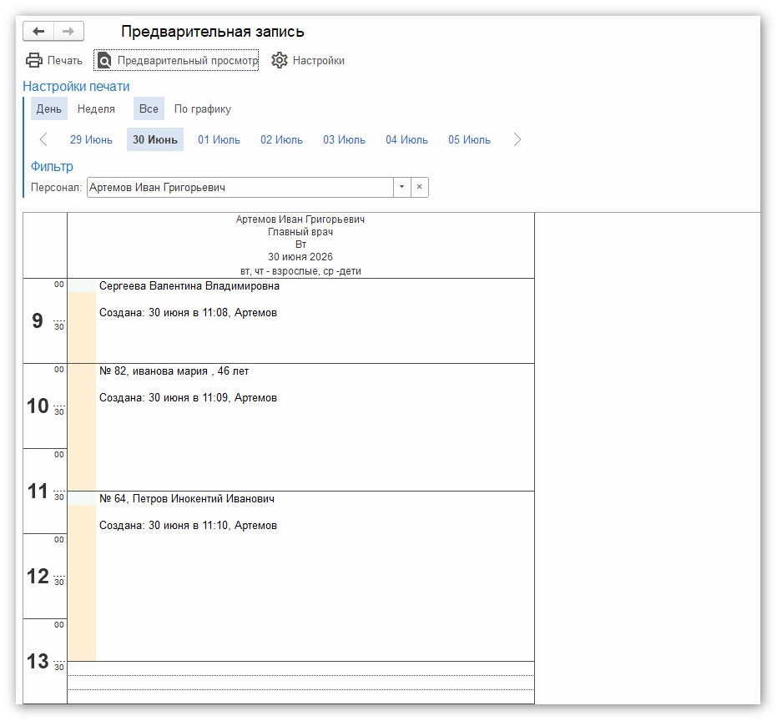This screenshot has height=721, width=777.
Task: Click the Персонал input field with Артемов
Action: (x=240, y=187)
